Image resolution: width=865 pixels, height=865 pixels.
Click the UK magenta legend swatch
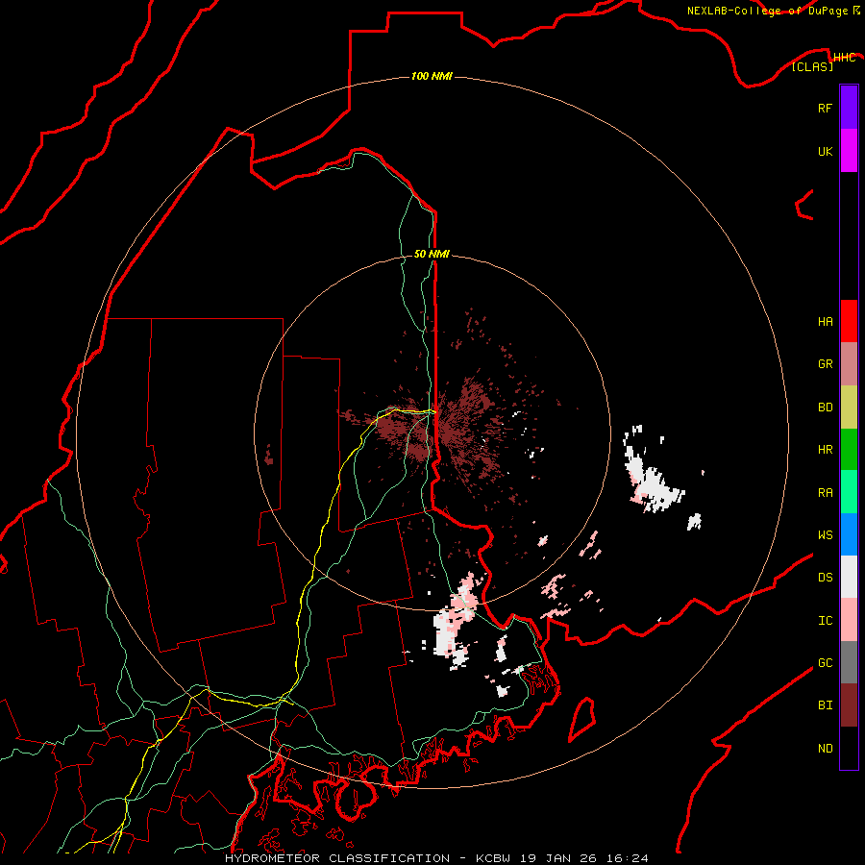point(849,151)
